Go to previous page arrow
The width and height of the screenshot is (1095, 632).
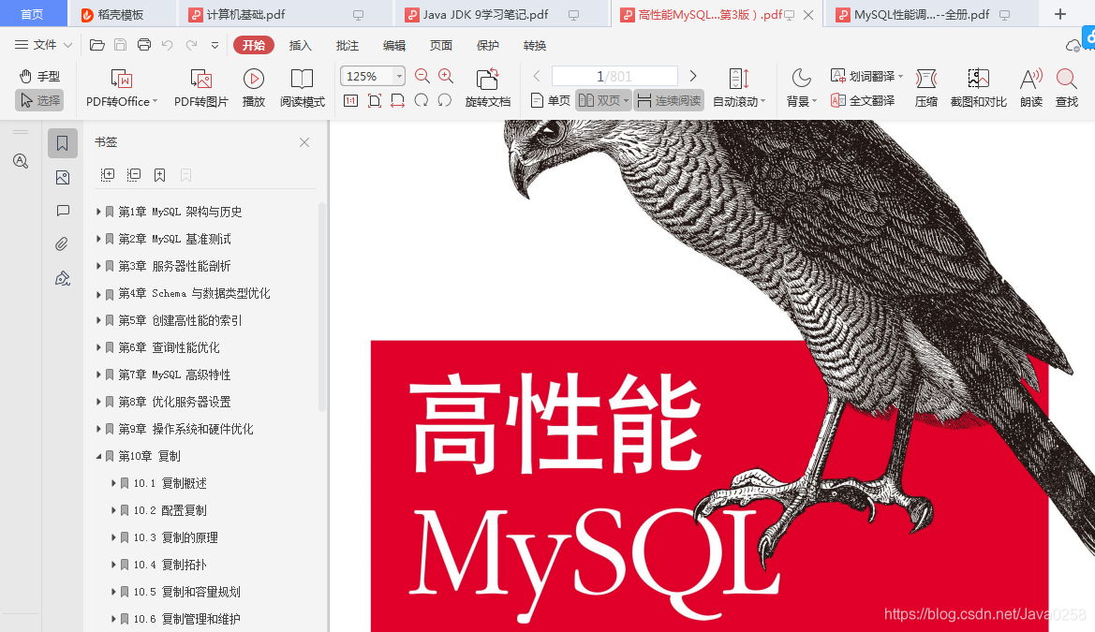click(x=537, y=76)
